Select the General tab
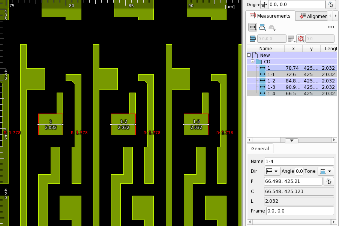Image resolution: width=339 pixels, height=226 pixels. (260, 149)
